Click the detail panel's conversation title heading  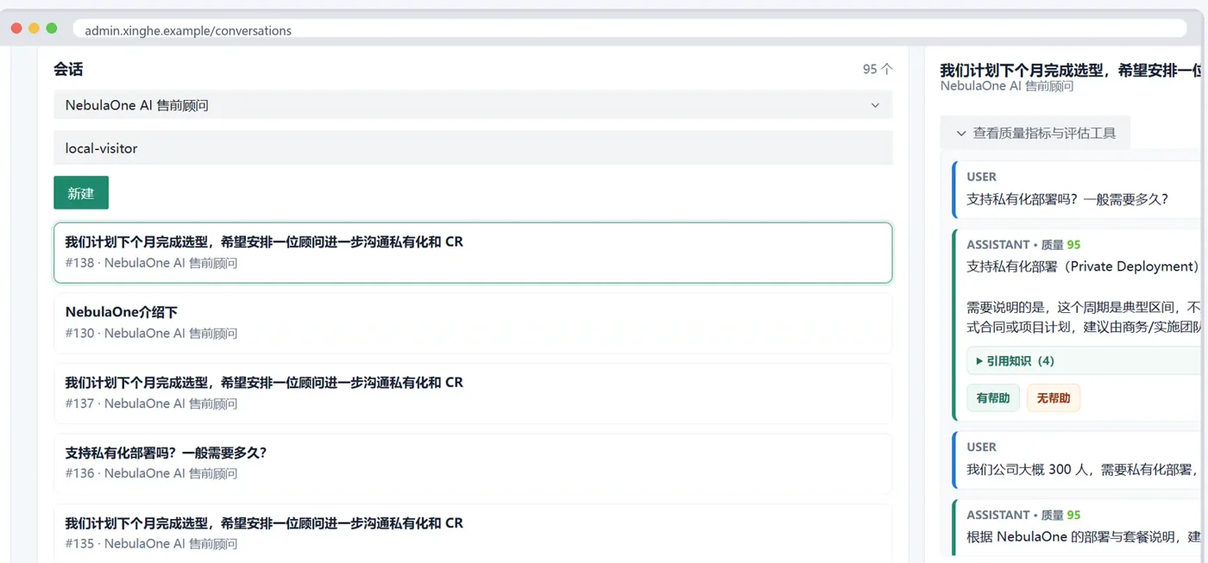(x=1070, y=70)
